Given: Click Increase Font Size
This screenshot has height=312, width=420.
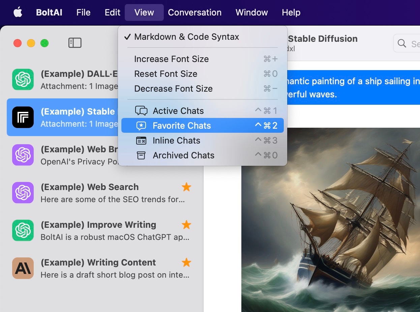Looking at the screenshot, I should click(171, 59).
